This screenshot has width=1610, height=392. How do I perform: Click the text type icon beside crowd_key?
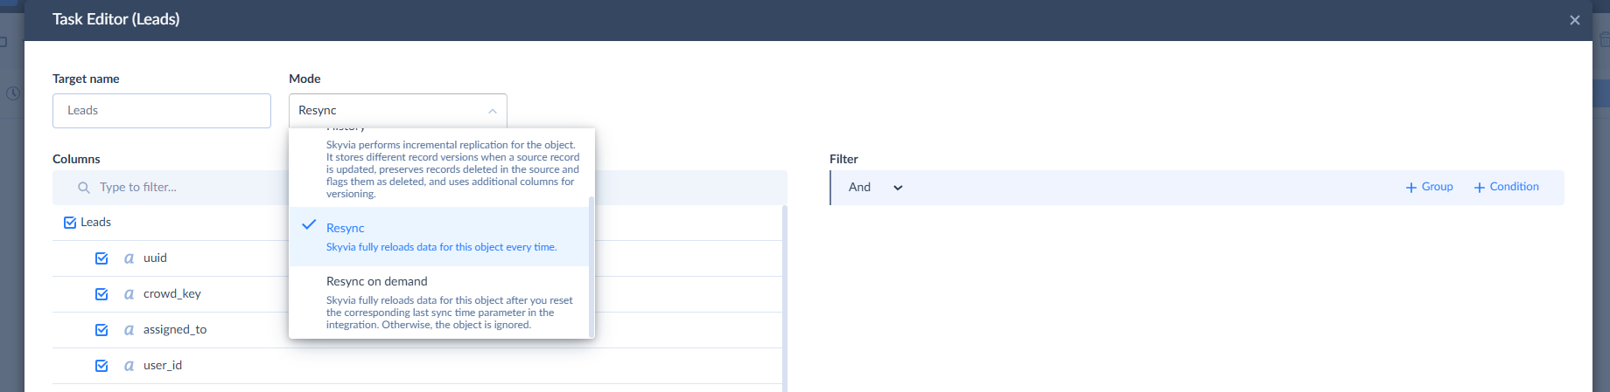coord(129,294)
